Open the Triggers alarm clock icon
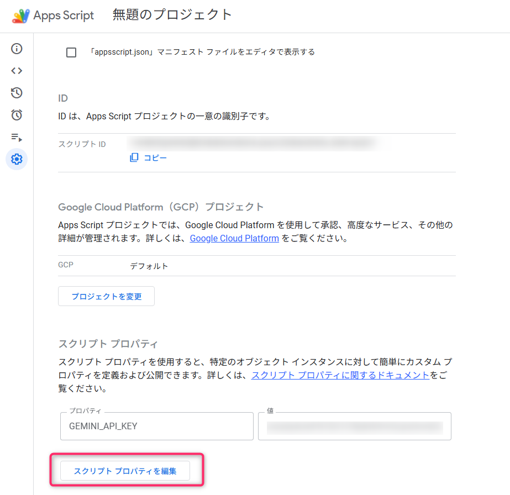The image size is (510, 495). (x=17, y=115)
